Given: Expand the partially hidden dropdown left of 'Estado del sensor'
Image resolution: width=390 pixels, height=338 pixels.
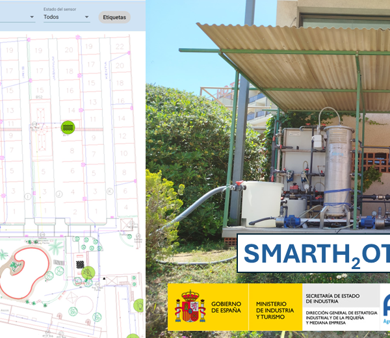Looking at the screenshot, I should (x=18, y=17).
